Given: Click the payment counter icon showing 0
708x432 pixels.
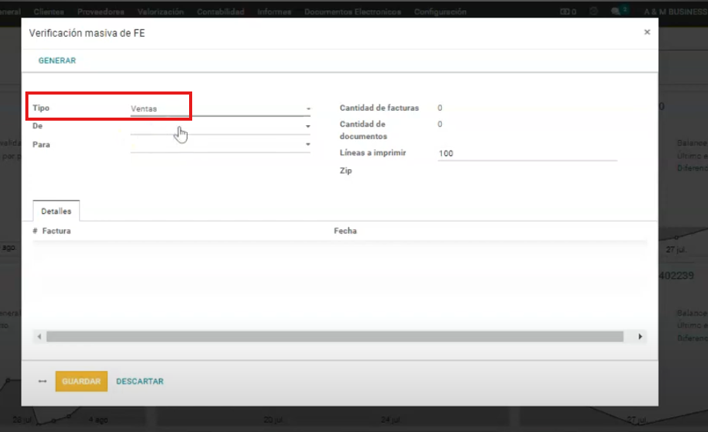Looking at the screenshot, I should pos(567,12).
